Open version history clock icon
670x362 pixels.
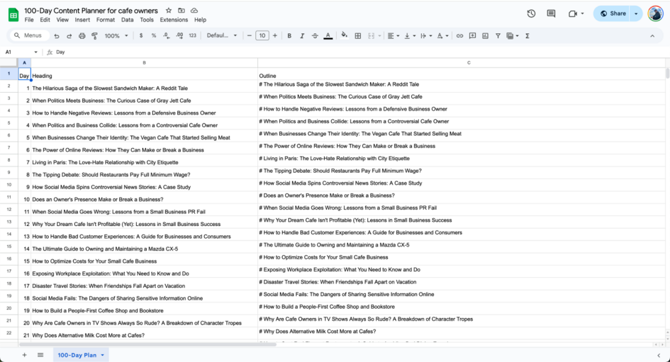click(x=531, y=14)
